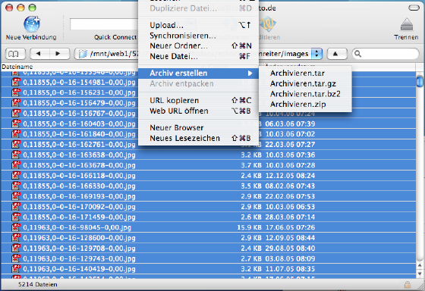The image size is (425, 291).
Task: Open the path dropdown stepper arrows
Action: click(316, 54)
